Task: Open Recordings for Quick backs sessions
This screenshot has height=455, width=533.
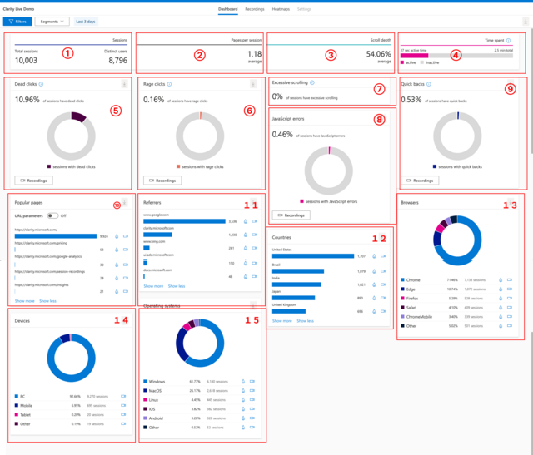Action: tap(420, 181)
